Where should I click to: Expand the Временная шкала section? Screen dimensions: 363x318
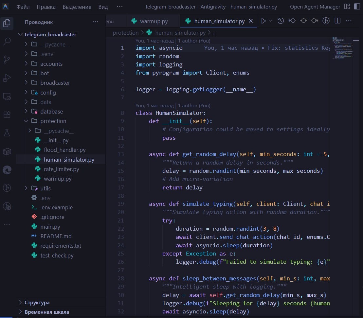pos(47,312)
